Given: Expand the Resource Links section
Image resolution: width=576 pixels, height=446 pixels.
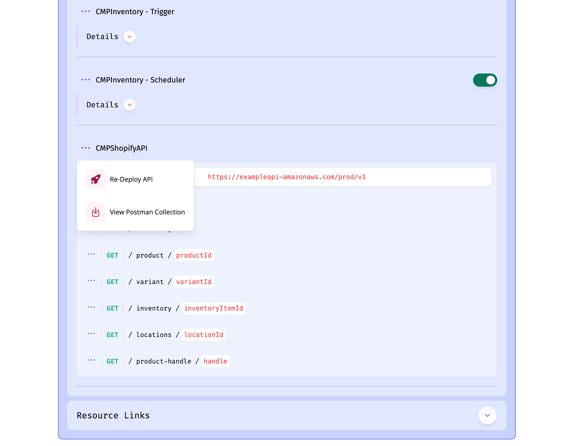Looking at the screenshot, I should click(x=487, y=415).
